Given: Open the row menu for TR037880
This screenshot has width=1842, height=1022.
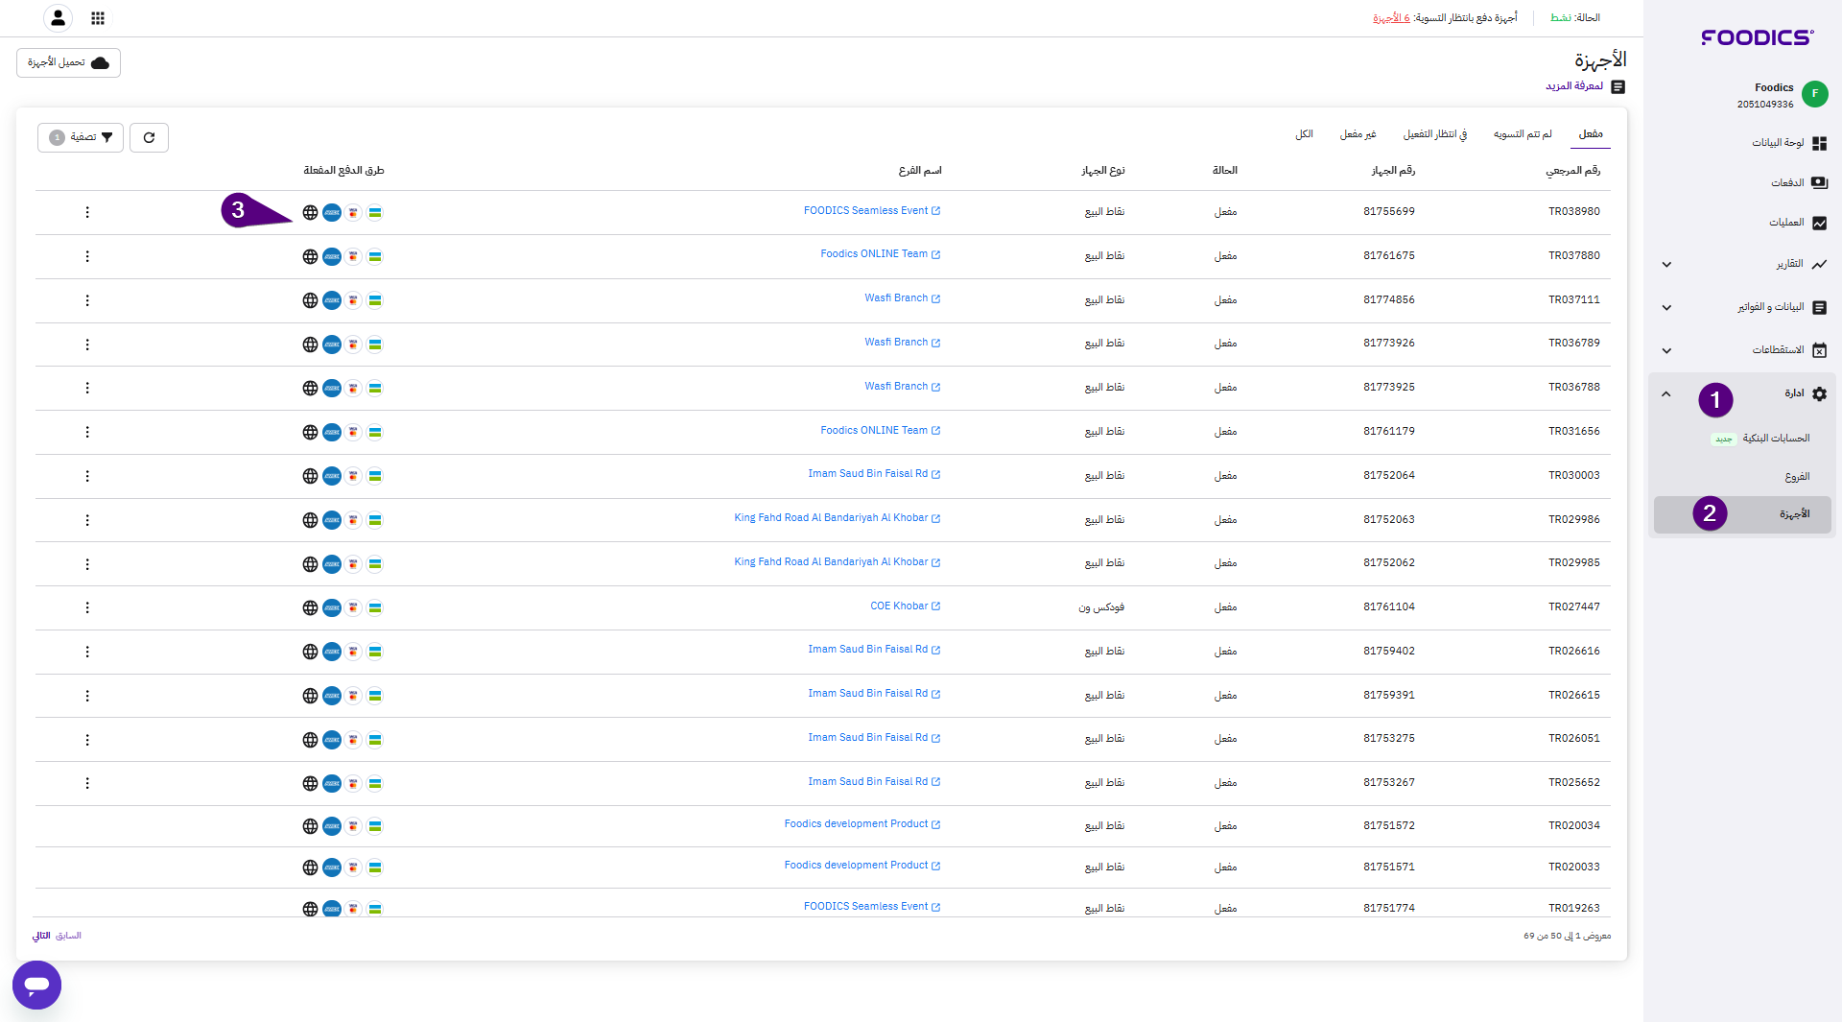Looking at the screenshot, I should point(87,256).
